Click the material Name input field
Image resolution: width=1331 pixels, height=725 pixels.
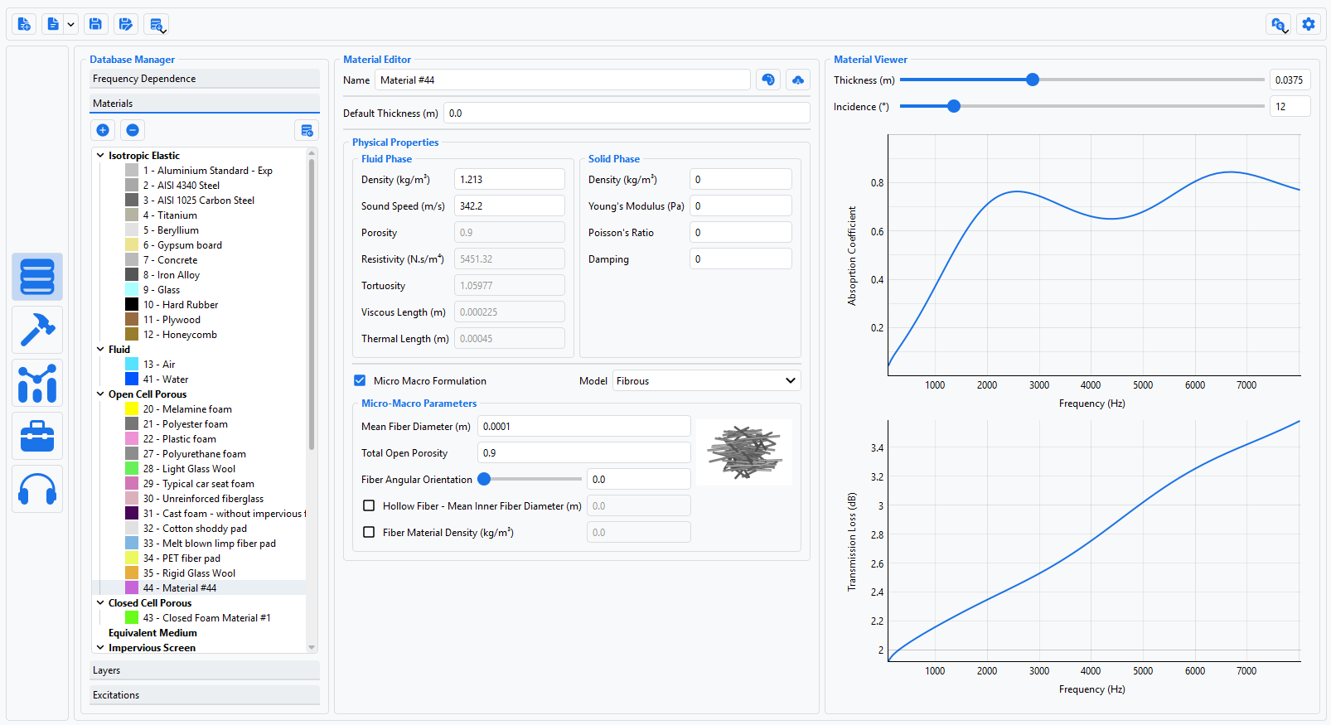coord(563,80)
